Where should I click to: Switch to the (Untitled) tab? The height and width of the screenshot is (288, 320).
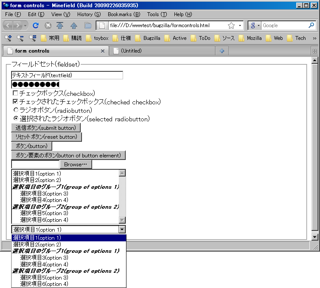pyautogui.click(x=162, y=51)
